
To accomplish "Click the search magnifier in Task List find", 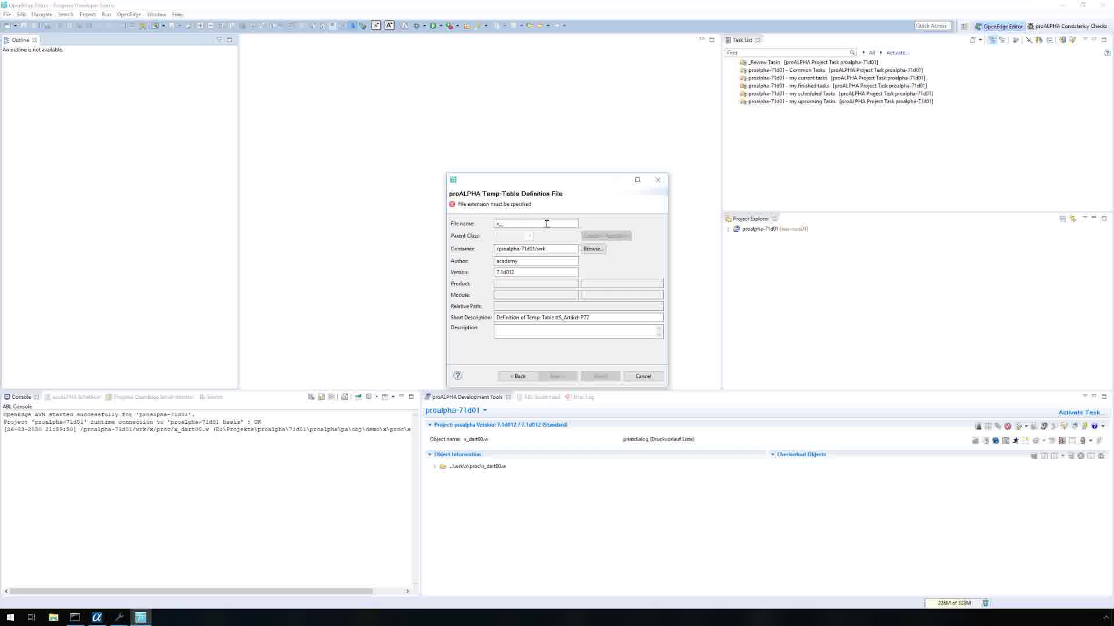I will click(x=852, y=53).
